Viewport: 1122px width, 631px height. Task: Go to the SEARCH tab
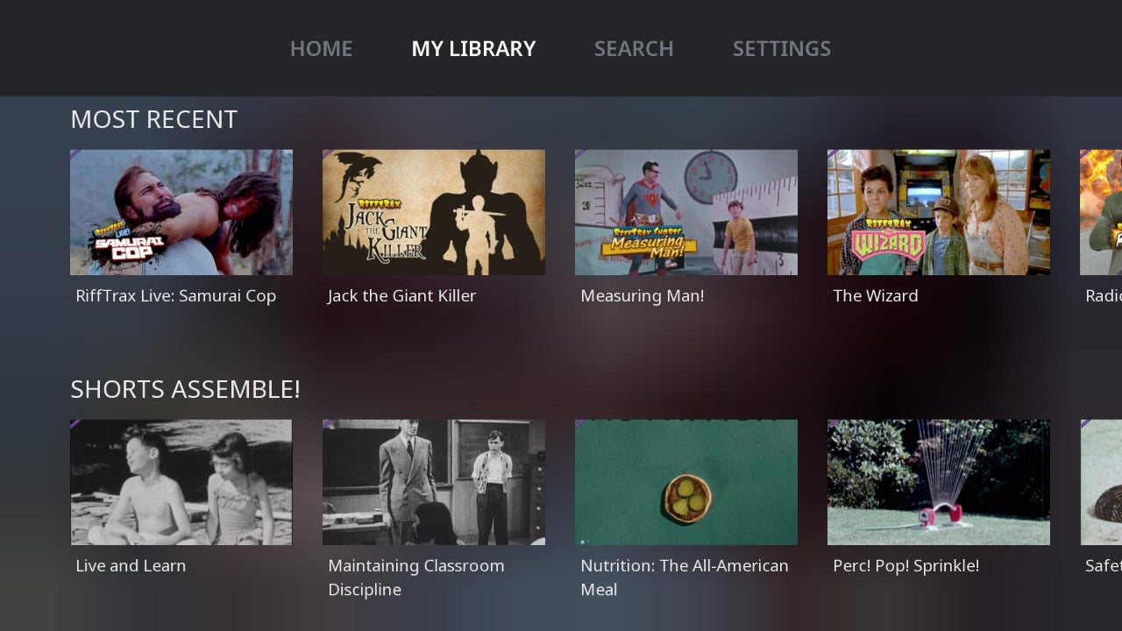pyautogui.click(x=634, y=48)
